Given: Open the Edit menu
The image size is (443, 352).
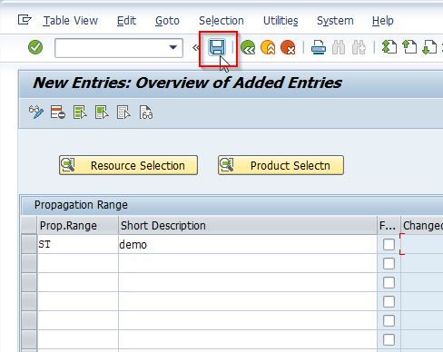Looking at the screenshot, I should [x=126, y=21].
